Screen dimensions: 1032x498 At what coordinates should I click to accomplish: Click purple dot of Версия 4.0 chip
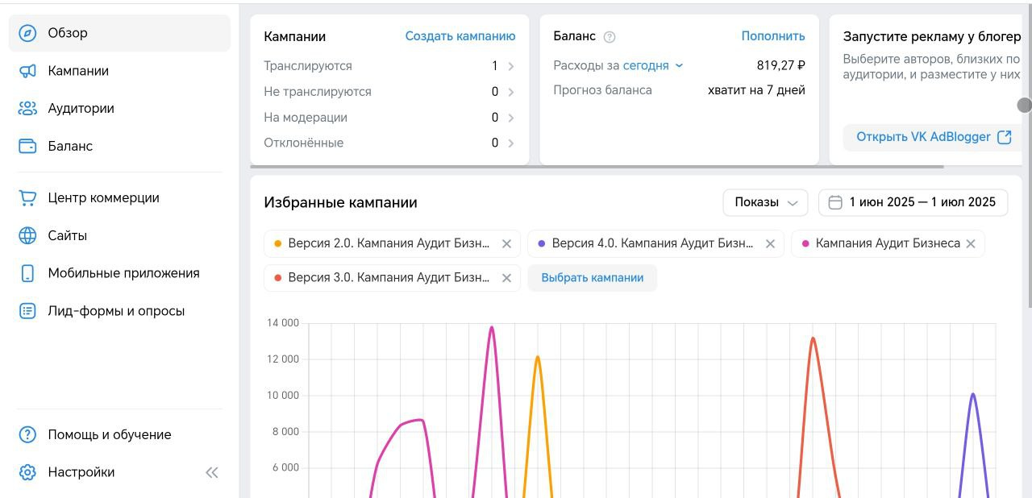tap(542, 243)
